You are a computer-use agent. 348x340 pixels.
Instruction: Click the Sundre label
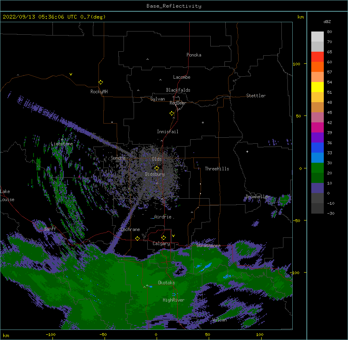pyautogui.click(x=118, y=158)
